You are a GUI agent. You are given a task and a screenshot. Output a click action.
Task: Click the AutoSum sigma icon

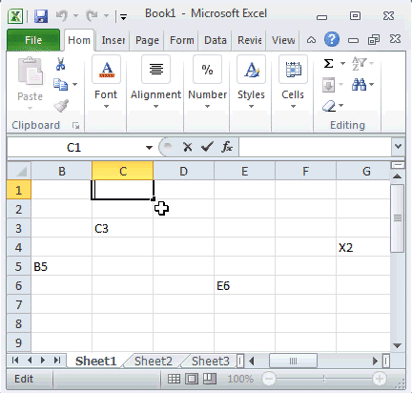329,63
